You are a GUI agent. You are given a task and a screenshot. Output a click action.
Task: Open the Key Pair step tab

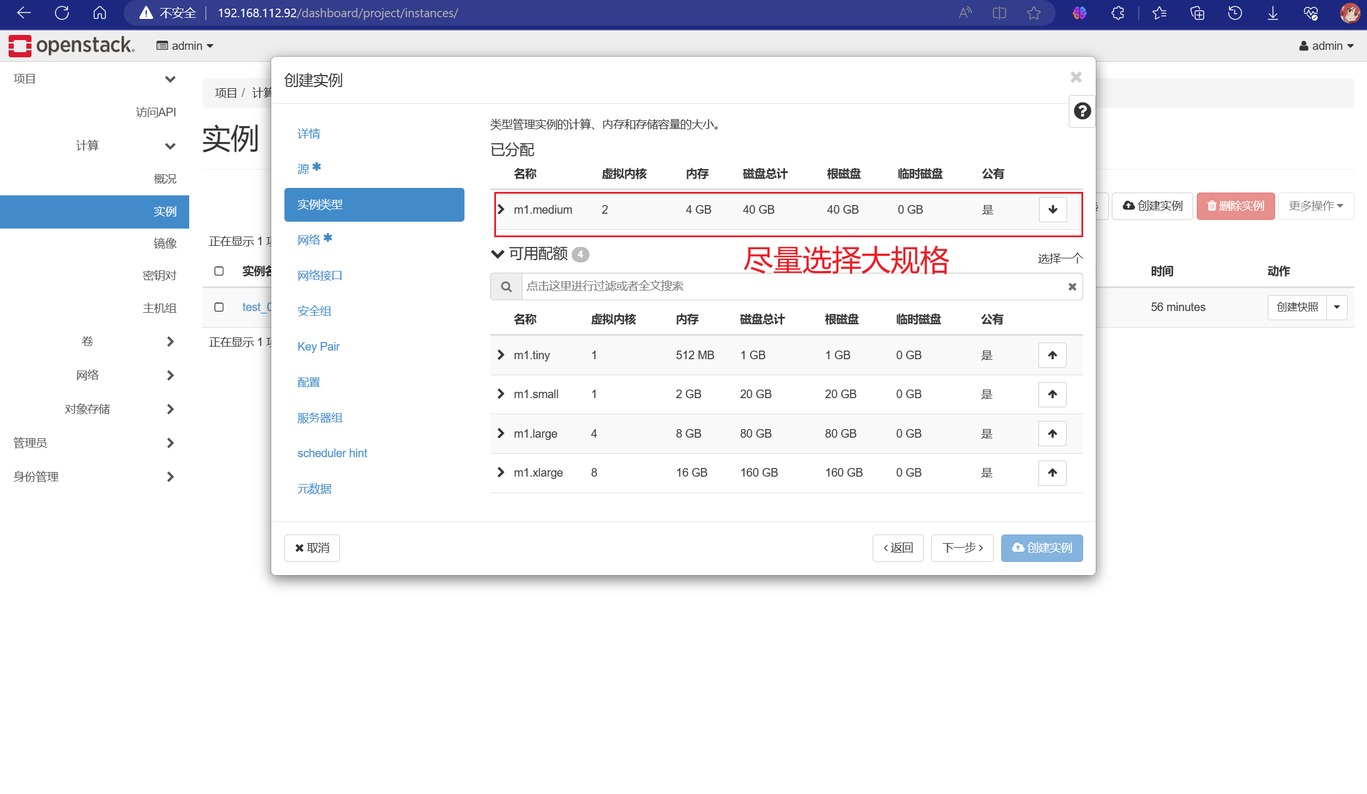(x=318, y=347)
